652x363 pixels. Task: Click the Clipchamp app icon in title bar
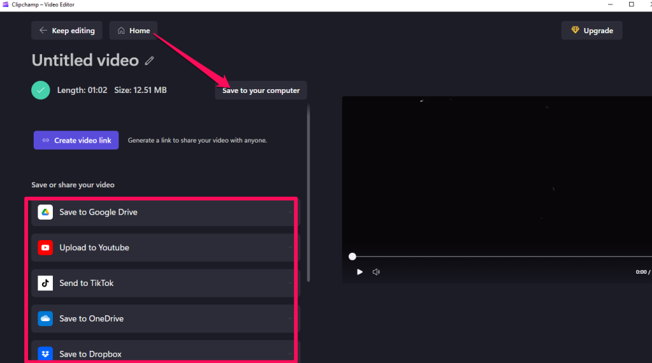tap(5, 4)
